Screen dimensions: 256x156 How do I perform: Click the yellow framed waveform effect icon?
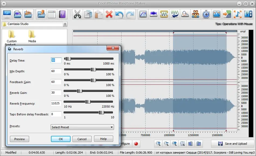point(164,14)
